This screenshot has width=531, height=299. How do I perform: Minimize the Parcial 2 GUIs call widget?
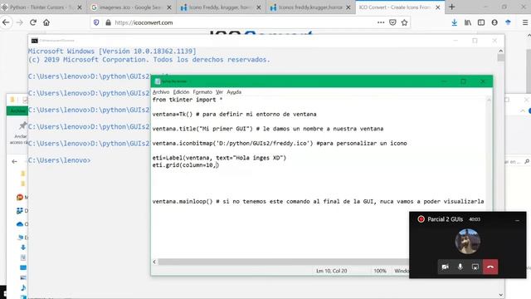pyautogui.click(x=517, y=220)
